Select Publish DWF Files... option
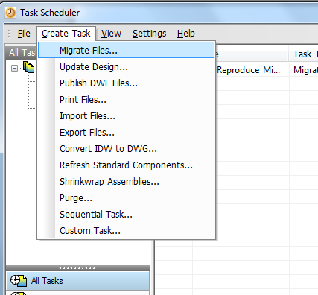Viewport: 318px width, 295px height. [x=127, y=83]
